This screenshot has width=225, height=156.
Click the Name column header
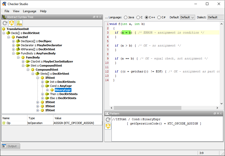(14, 118)
